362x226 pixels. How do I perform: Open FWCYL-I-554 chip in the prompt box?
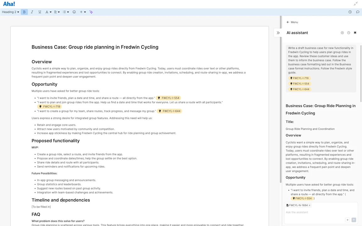coord(300,84)
